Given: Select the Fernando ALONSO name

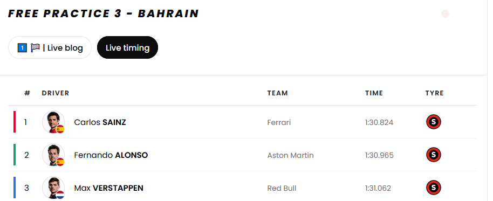Looking at the screenshot, I should (111, 155).
